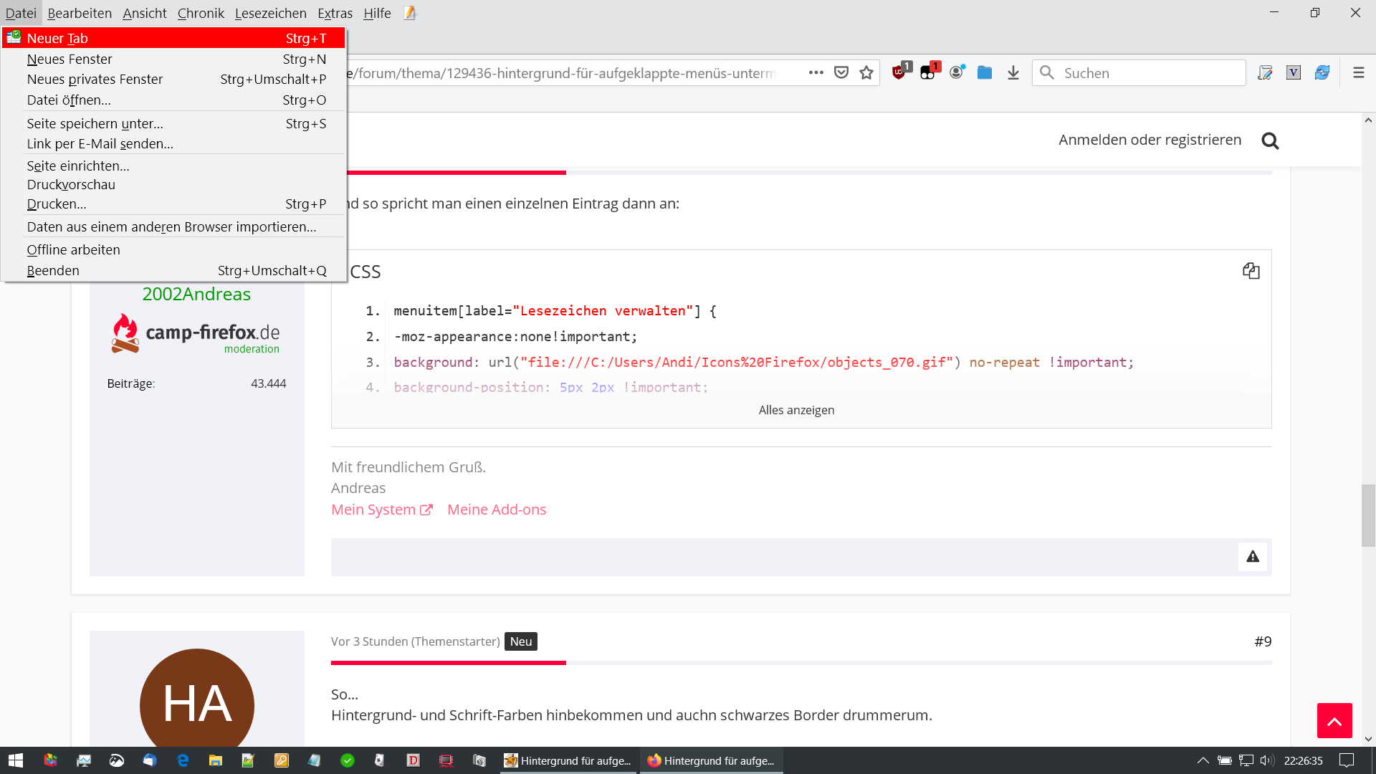This screenshot has width=1376, height=774.
Task: Show hidden system tray icons chevron
Action: [x=1203, y=760]
